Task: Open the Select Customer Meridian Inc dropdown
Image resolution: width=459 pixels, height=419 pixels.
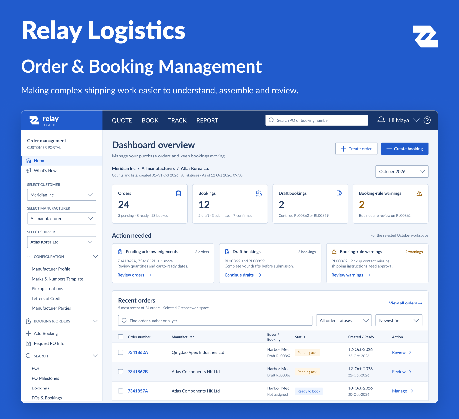Action: click(62, 195)
